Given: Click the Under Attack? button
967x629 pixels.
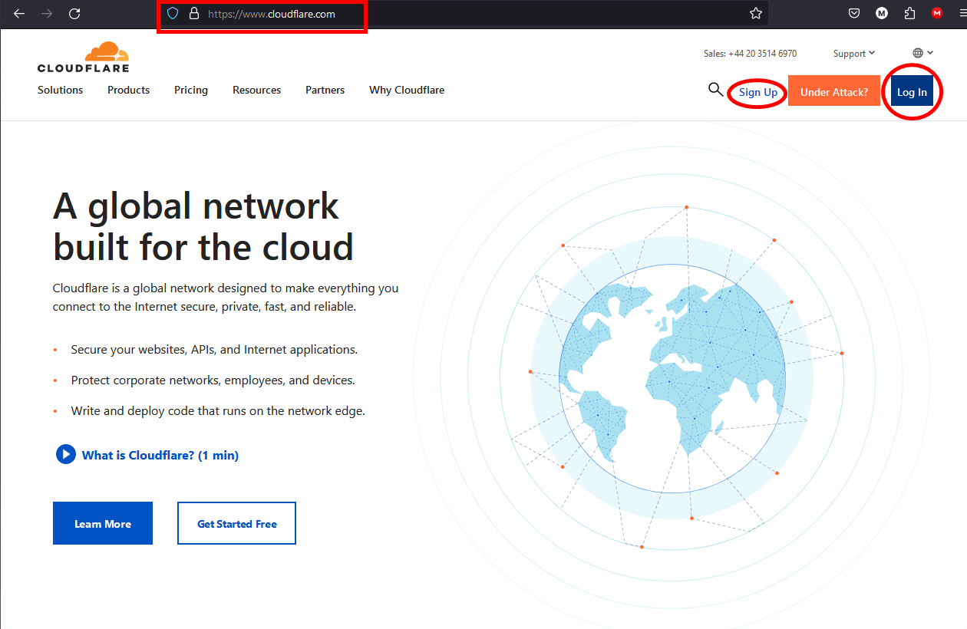Looking at the screenshot, I should [834, 92].
